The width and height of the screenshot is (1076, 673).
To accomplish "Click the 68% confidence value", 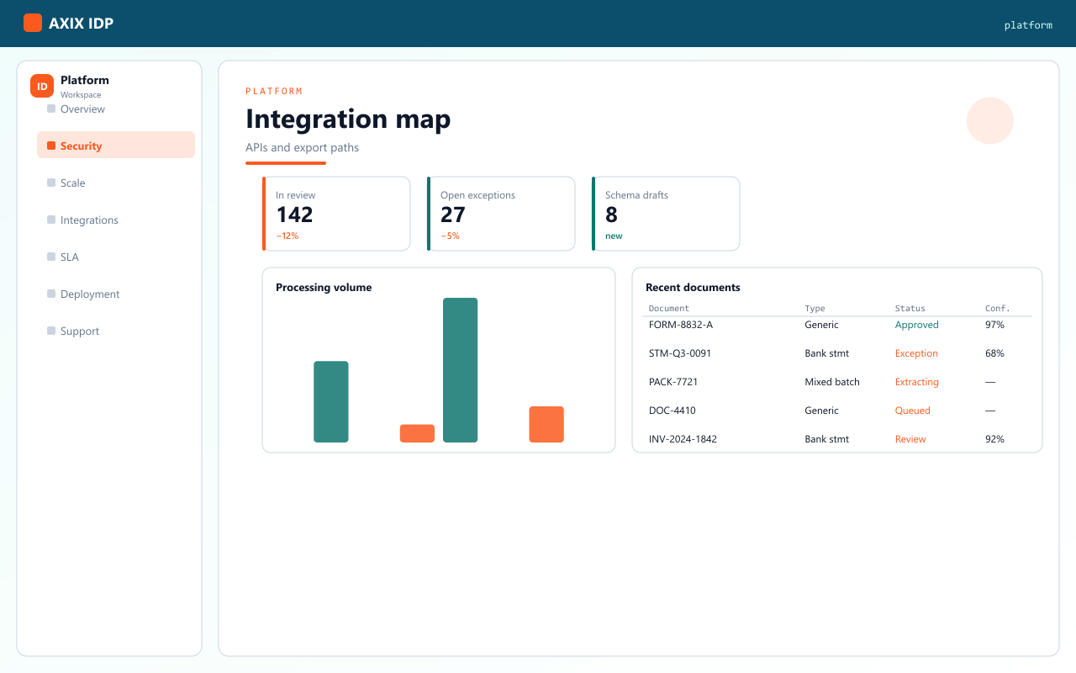I will (994, 353).
